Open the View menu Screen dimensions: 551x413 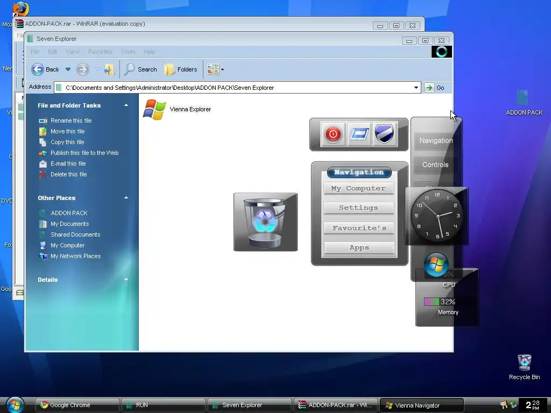point(73,52)
